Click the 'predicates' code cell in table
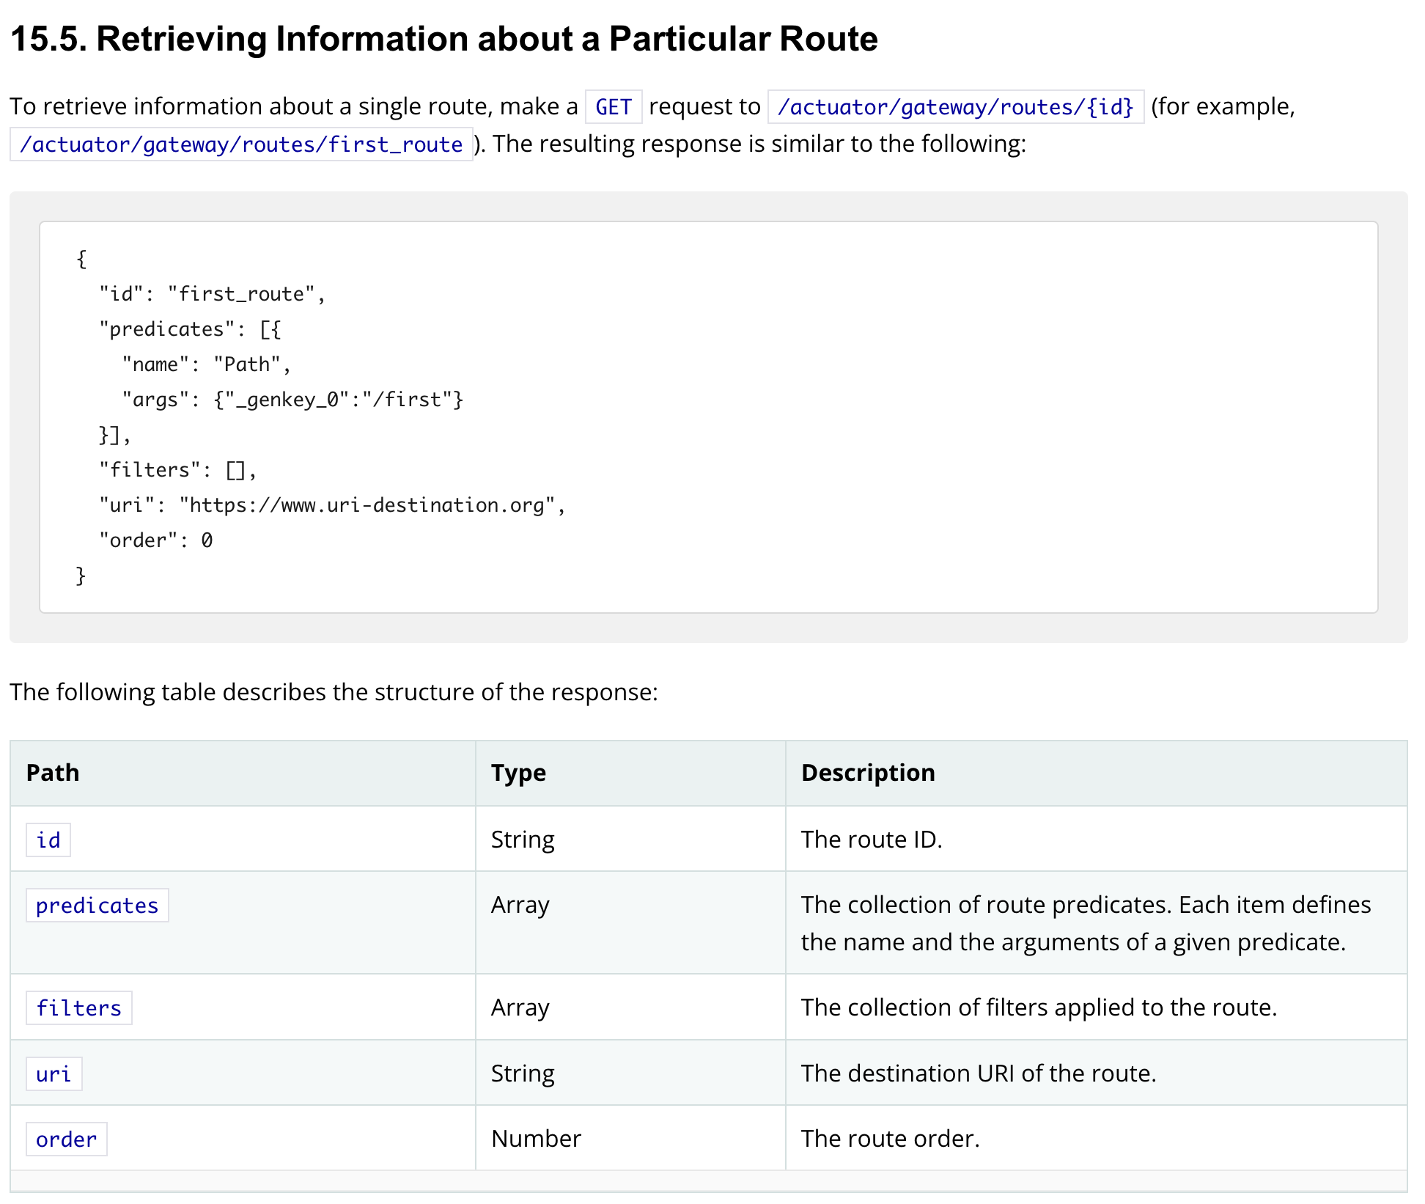This screenshot has height=1204, width=1425. pyautogui.click(x=97, y=906)
